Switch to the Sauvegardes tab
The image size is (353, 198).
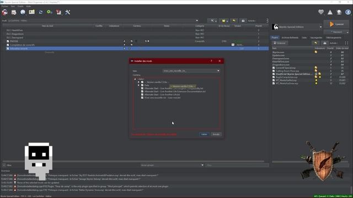[x=316, y=38]
